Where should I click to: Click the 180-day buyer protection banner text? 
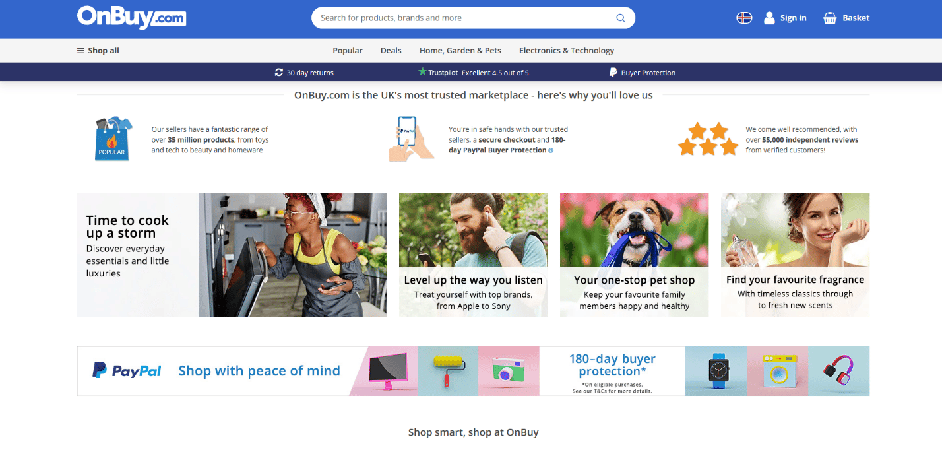pos(612,365)
